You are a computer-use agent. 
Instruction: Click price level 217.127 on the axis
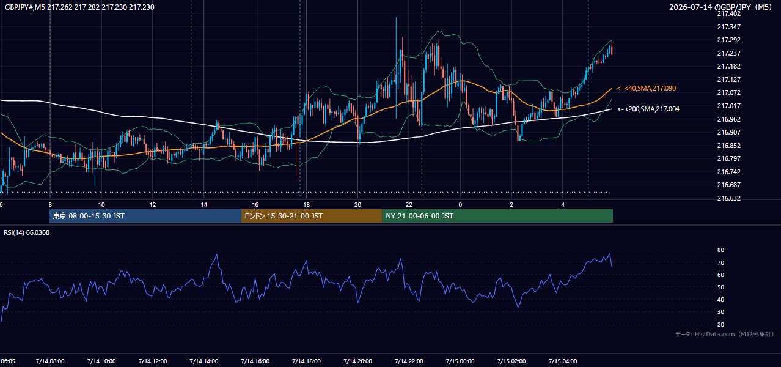[x=728, y=80]
